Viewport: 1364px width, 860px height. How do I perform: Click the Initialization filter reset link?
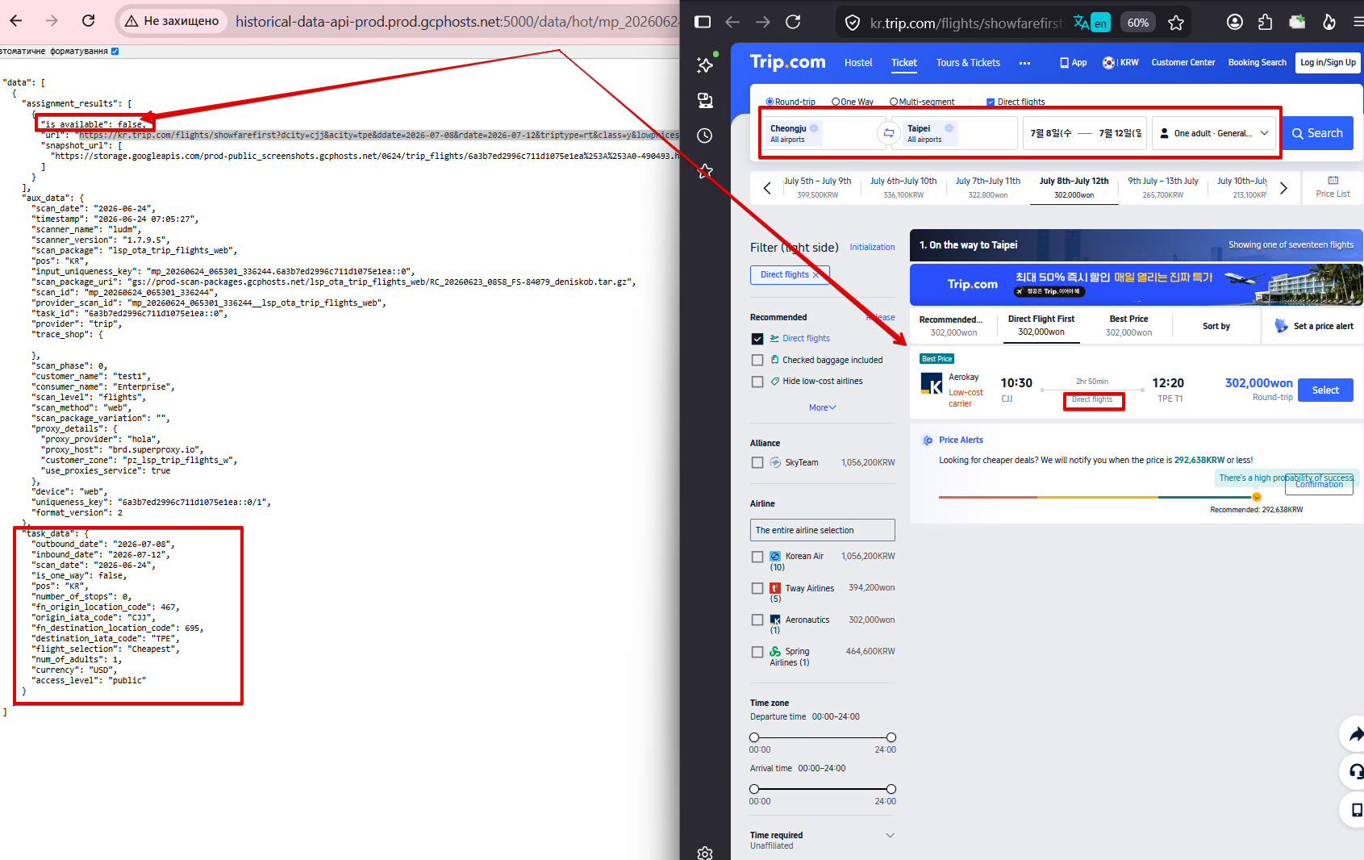[x=872, y=247]
